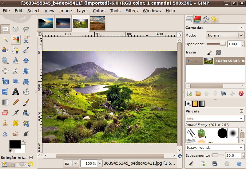Select the Crop tool
Image resolution: width=246 pixels, height=169 pixels.
point(16,71)
